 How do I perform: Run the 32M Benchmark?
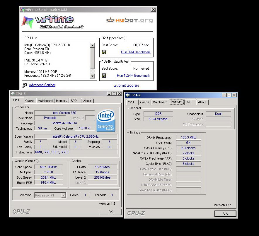click(x=136, y=52)
